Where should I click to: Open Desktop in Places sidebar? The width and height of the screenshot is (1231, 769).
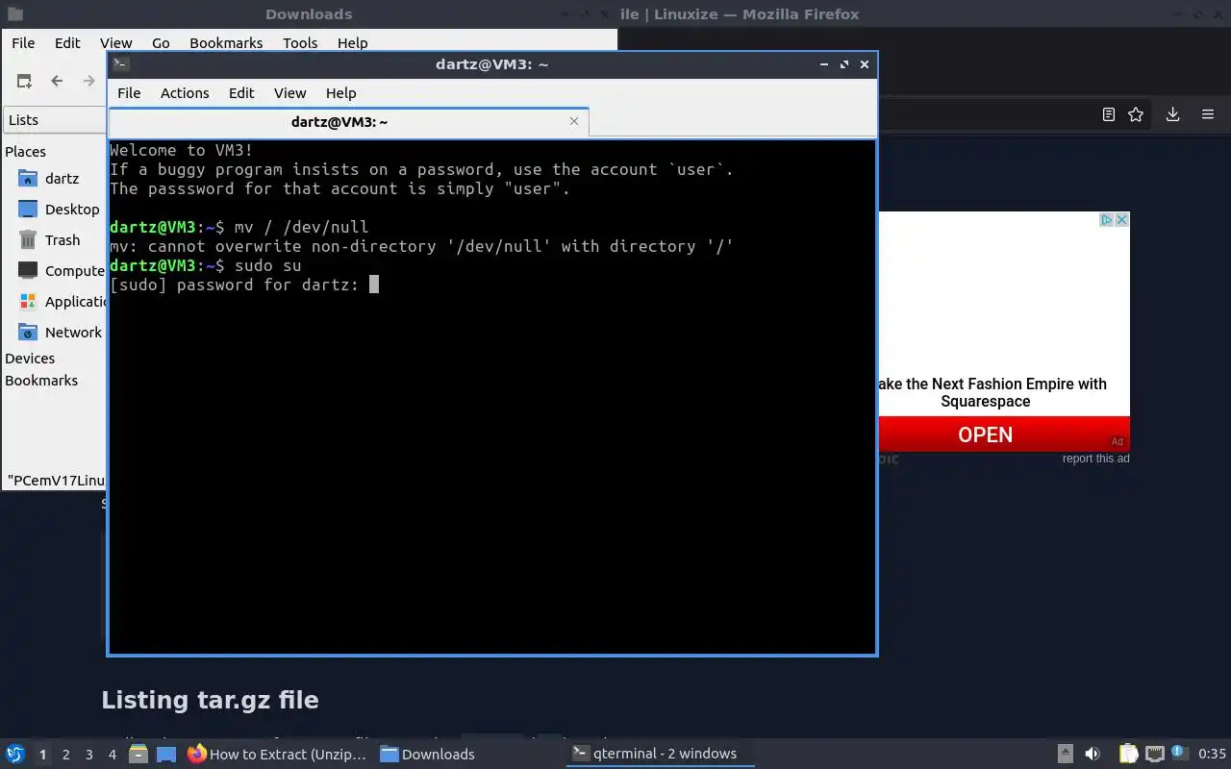coord(59,210)
